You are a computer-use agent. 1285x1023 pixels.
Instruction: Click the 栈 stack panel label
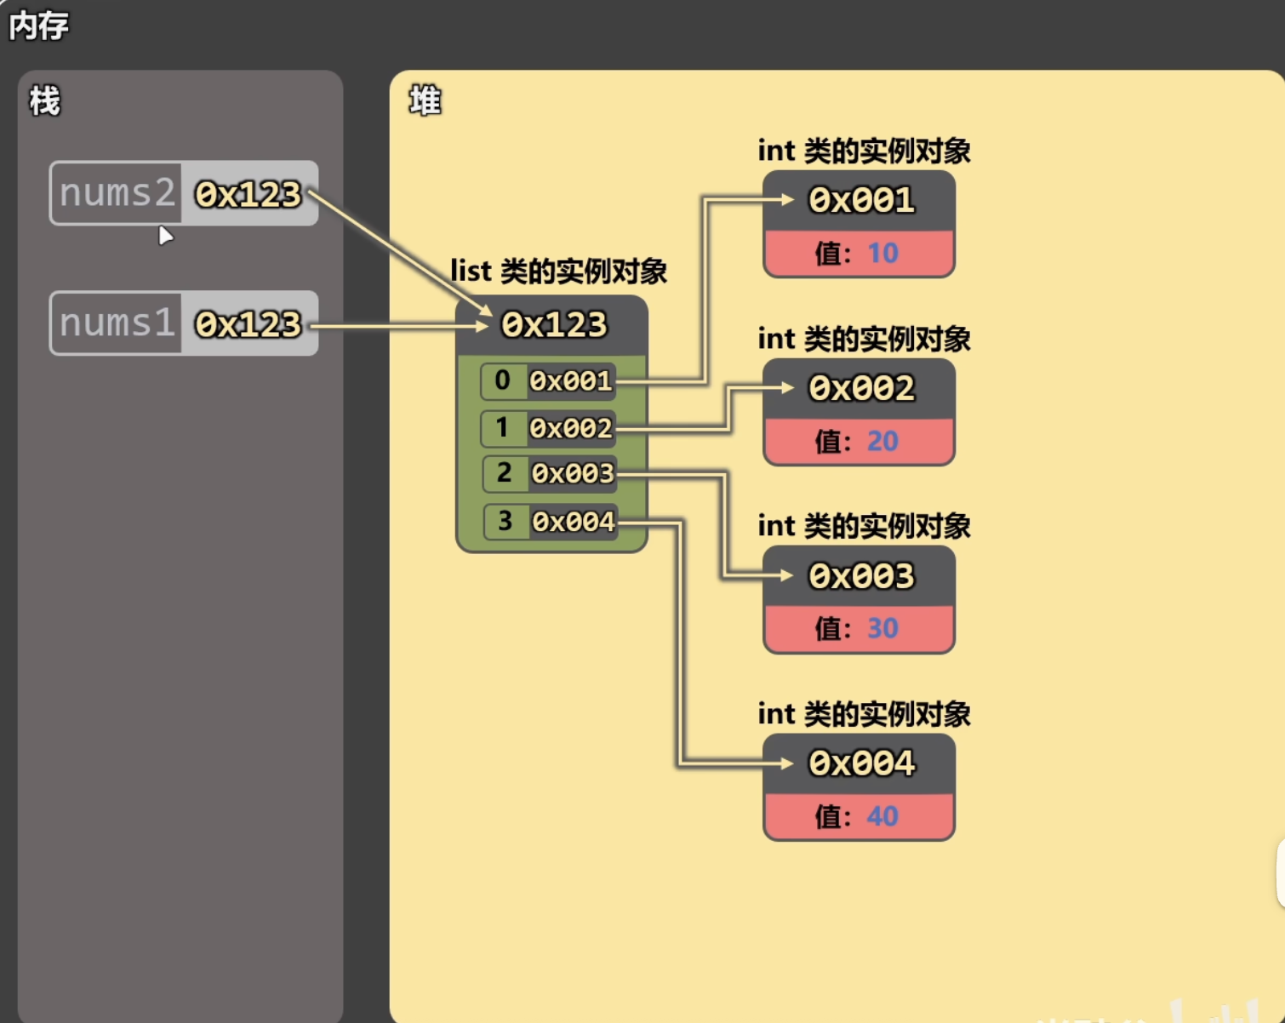[44, 100]
